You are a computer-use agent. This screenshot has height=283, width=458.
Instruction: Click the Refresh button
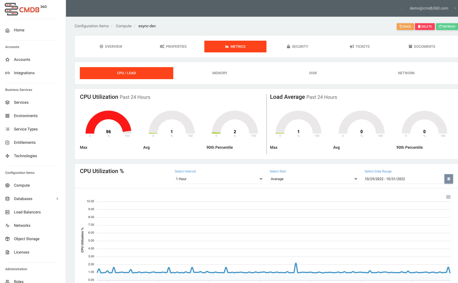pos(447,26)
